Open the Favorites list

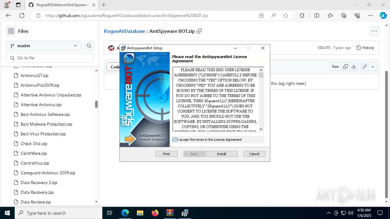click(x=330, y=16)
